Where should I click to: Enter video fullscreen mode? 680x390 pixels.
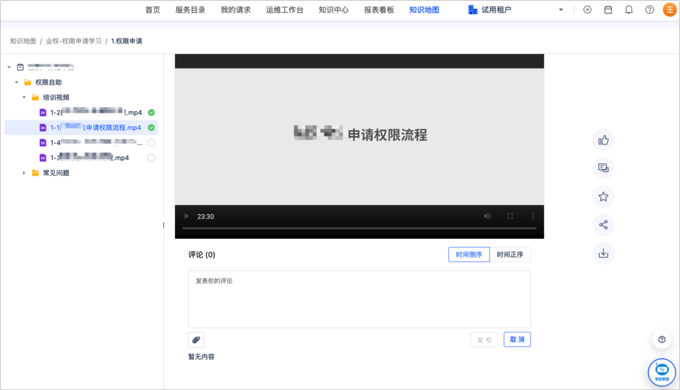[x=510, y=216]
